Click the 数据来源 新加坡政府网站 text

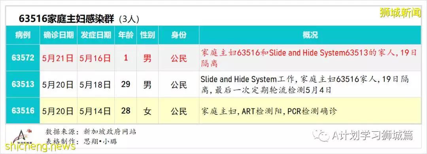pos(91,132)
